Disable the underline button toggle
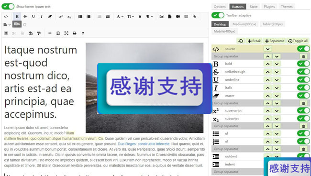311x176 pixels. click(303, 79)
